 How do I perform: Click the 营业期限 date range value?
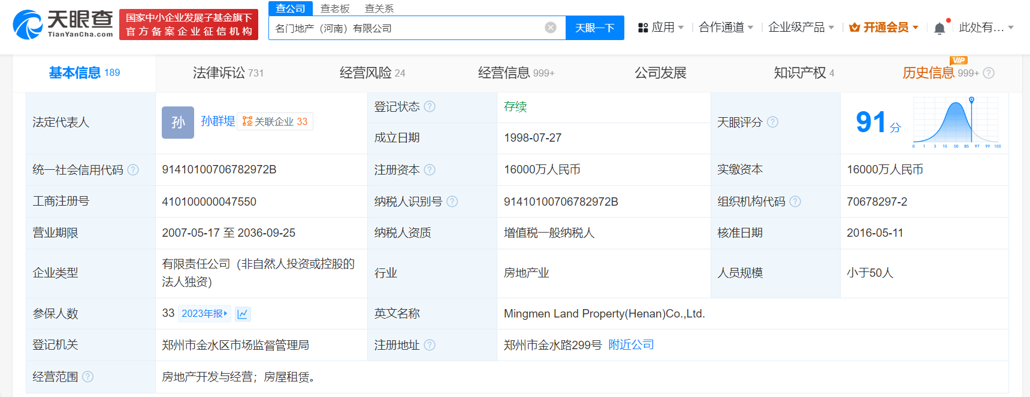[228, 233]
